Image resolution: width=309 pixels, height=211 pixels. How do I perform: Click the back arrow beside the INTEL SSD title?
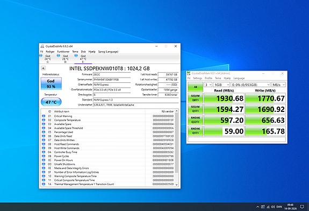[43, 68]
